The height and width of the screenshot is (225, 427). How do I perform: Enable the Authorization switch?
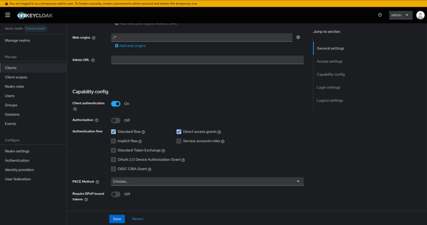point(116,120)
